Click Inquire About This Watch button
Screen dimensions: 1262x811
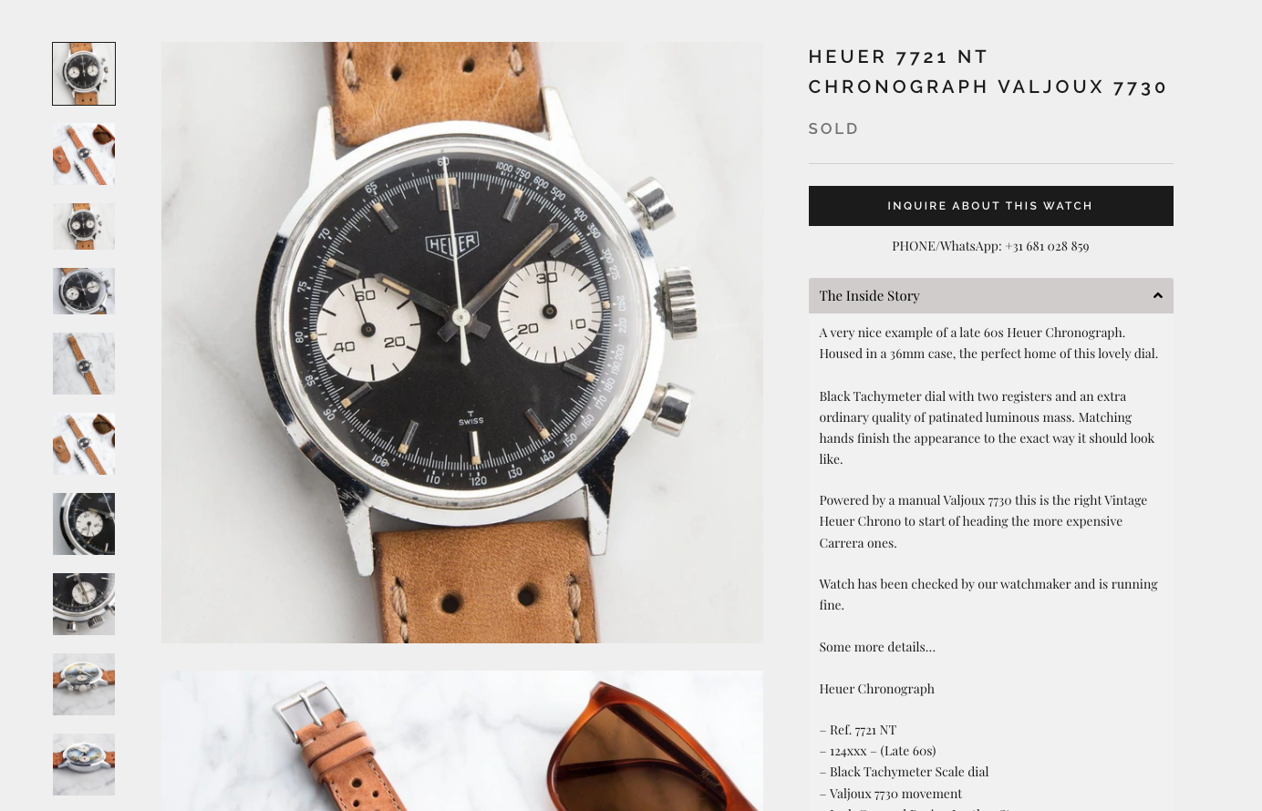click(x=990, y=206)
